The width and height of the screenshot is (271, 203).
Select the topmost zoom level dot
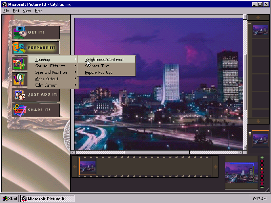pyautogui.click(x=262, y=161)
